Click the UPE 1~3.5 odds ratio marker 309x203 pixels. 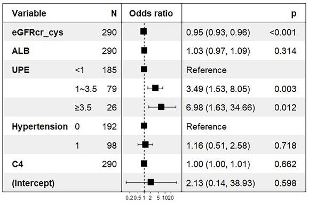155,88
